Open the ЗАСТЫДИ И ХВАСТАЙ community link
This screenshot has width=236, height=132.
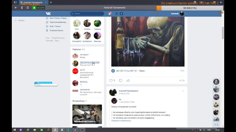[90, 62]
